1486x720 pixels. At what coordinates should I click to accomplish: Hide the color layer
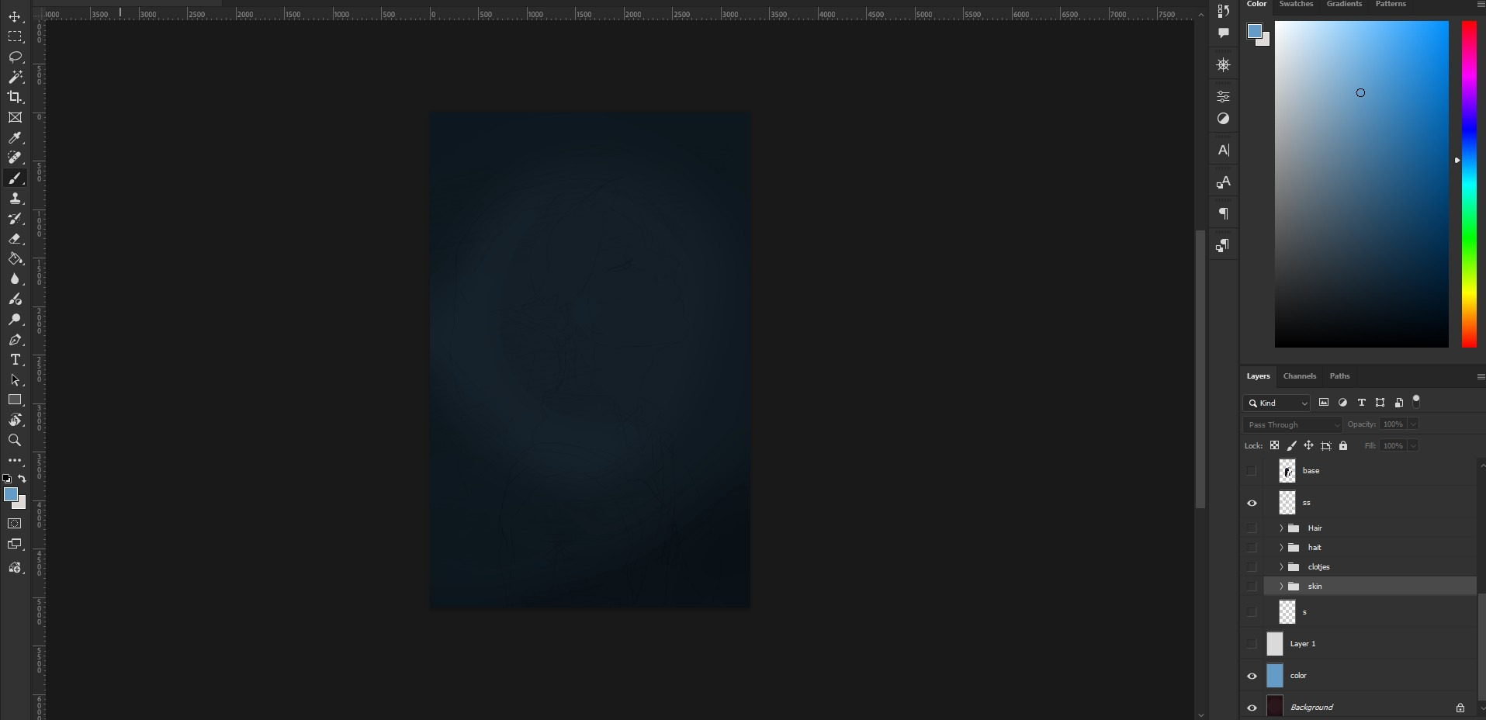click(1252, 676)
